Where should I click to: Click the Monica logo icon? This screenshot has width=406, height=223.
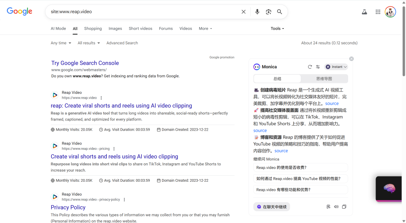(x=257, y=67)
